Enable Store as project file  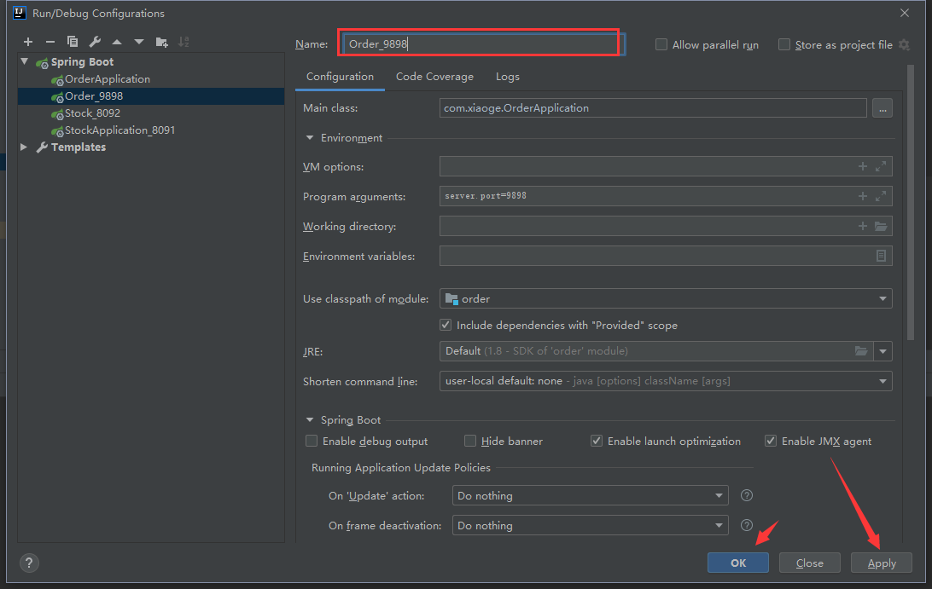tap(784, 44)
